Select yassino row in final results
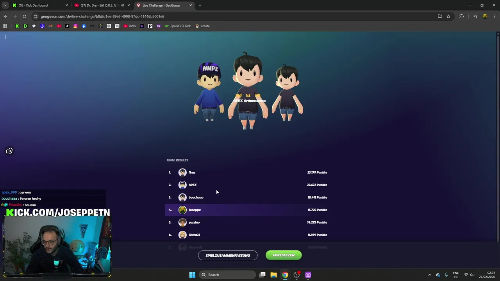The width and height of the screenshot is (500, 281). coord(248,222)
